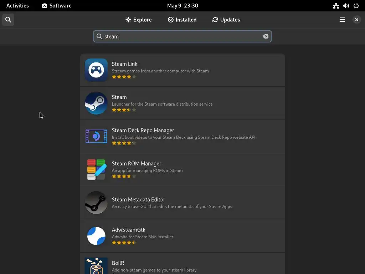The height and width of the screenshot is (274, 365).
Task: Open the Explore tab
Action: click(139, 20)
